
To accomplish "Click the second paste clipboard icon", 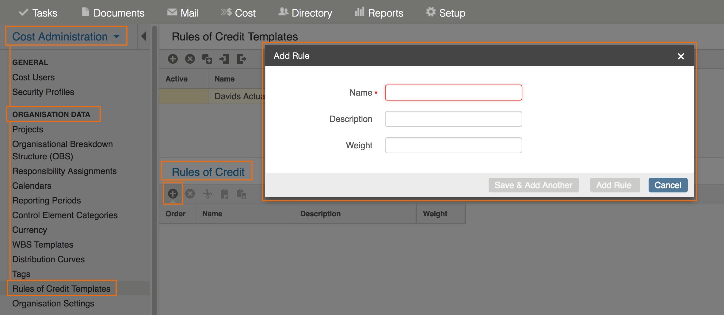I will pyautogui.click(x=242, y=194).
